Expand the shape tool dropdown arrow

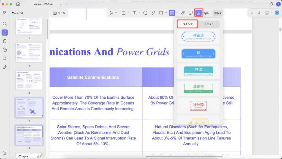click(x=166, y=13)
